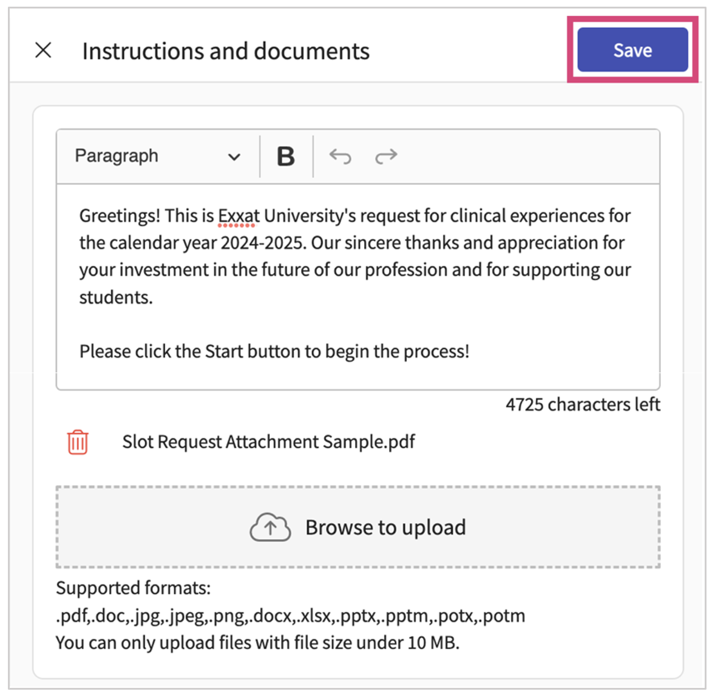
Task: Click the Instructions and documents heading
Action: pyautogui.click(x=226, y=51)
